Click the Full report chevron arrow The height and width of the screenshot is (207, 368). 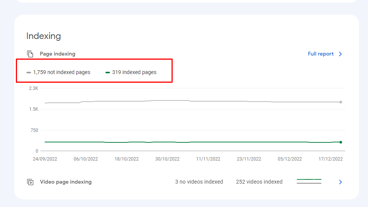340,54
